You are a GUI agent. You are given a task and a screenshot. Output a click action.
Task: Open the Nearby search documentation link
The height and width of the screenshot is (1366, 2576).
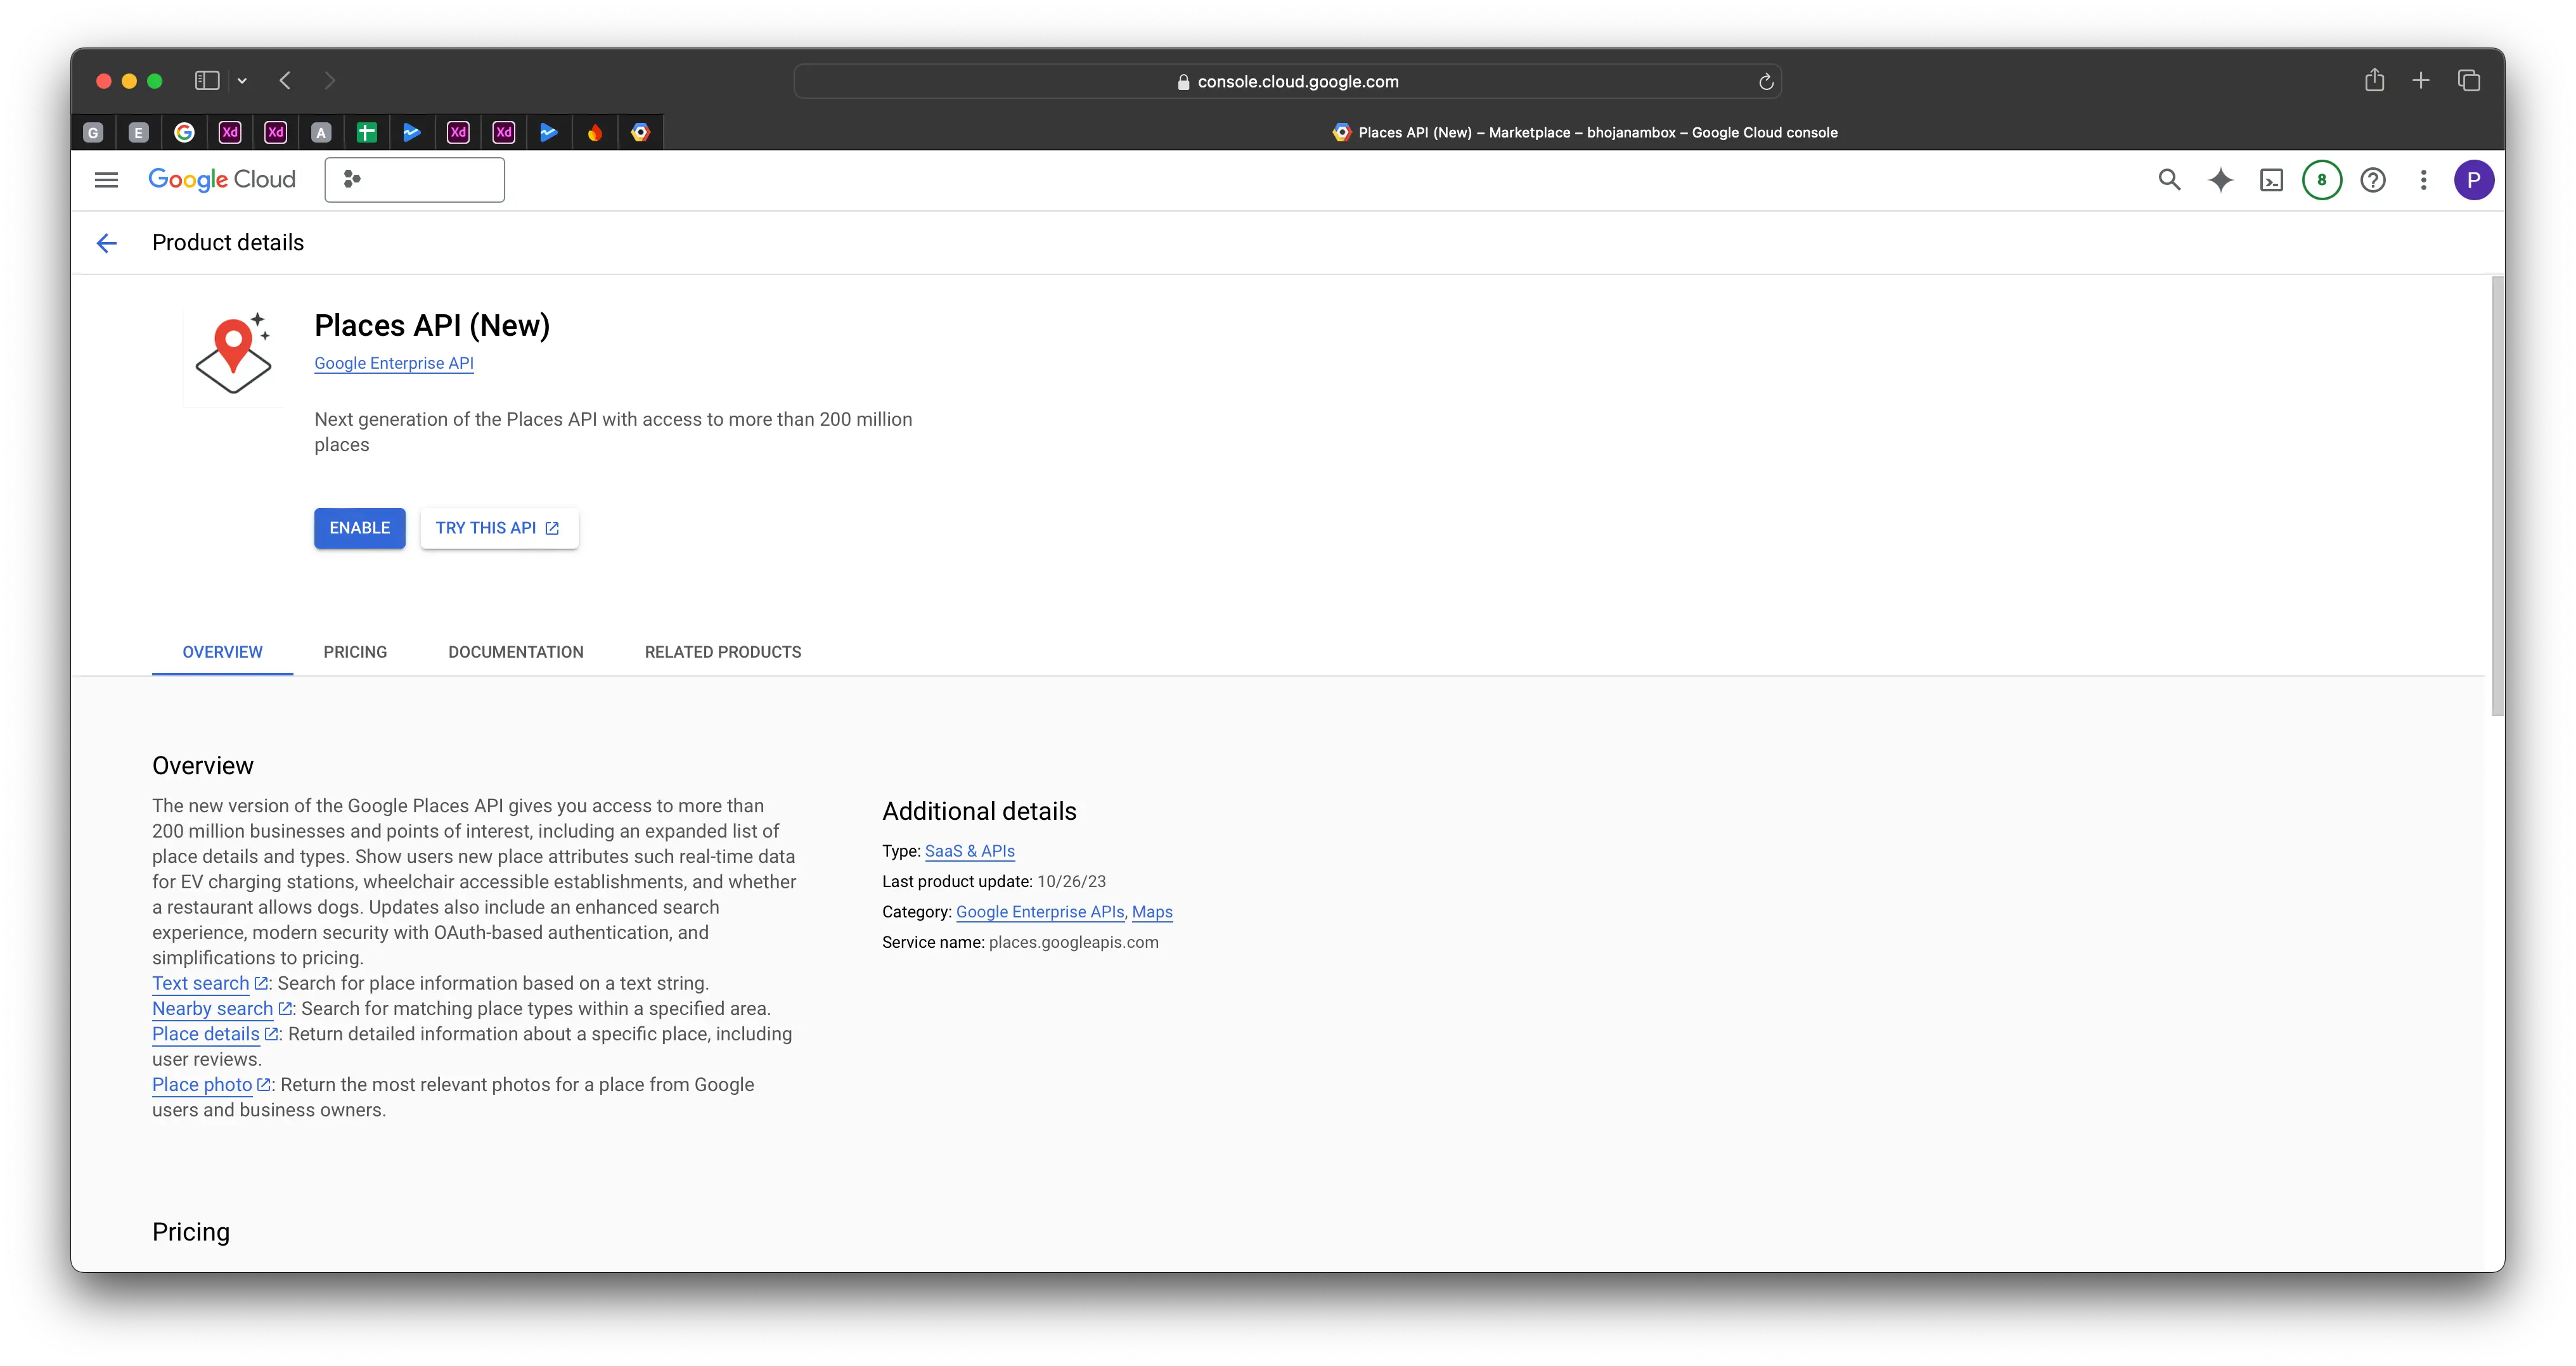coord(212,1009)
